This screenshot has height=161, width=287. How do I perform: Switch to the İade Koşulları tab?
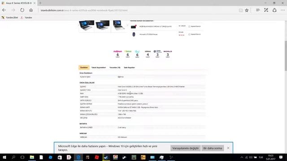pyautogui.click(x=130, y=68)
